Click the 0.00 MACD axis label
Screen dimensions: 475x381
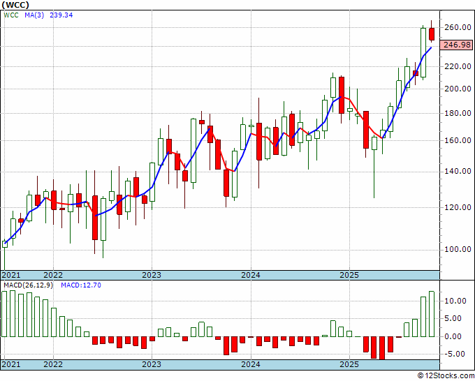pyautogui.click(x=453, y=336)
